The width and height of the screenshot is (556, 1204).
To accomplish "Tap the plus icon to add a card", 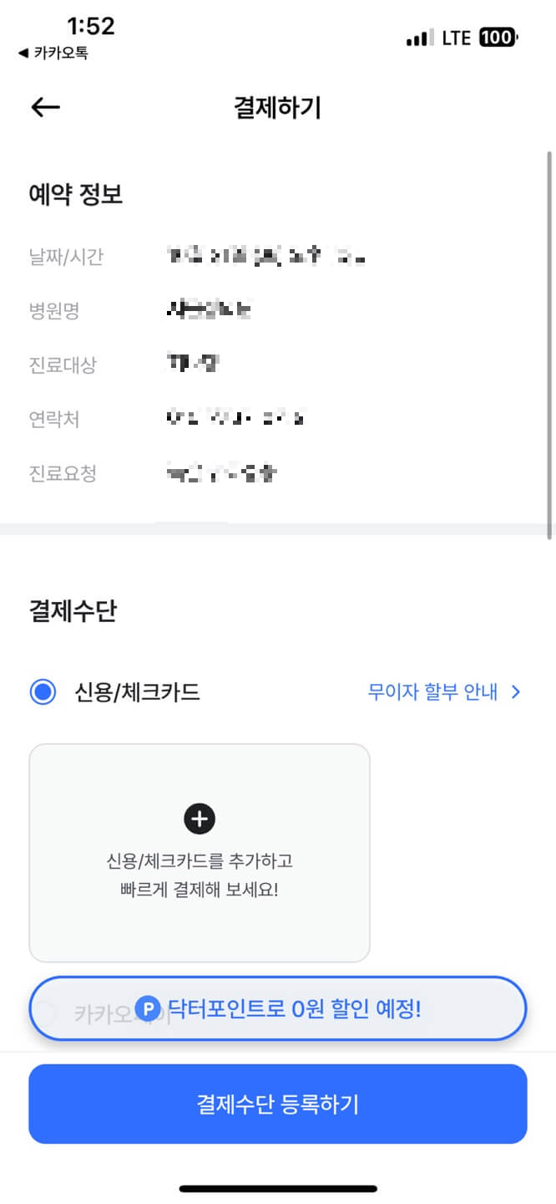I will point(199,819).
